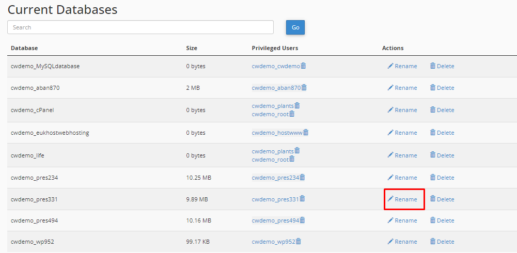
Task: Delete the cwdemo_pres331 database
Action: point(442,199)
